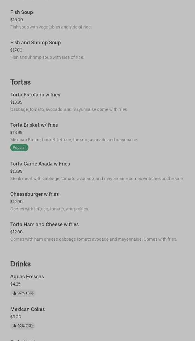Open the Fish Soup menu item

pyautogui.click(x=21, y=12)
